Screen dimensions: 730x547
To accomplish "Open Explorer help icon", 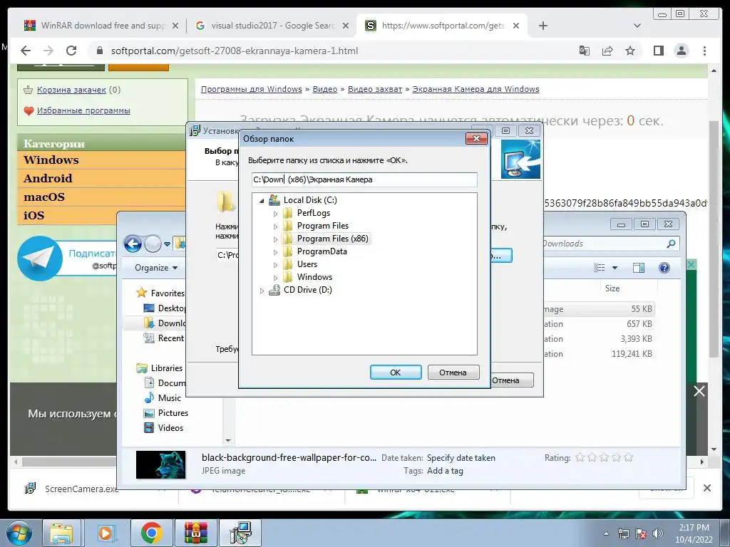I will 664,268.
